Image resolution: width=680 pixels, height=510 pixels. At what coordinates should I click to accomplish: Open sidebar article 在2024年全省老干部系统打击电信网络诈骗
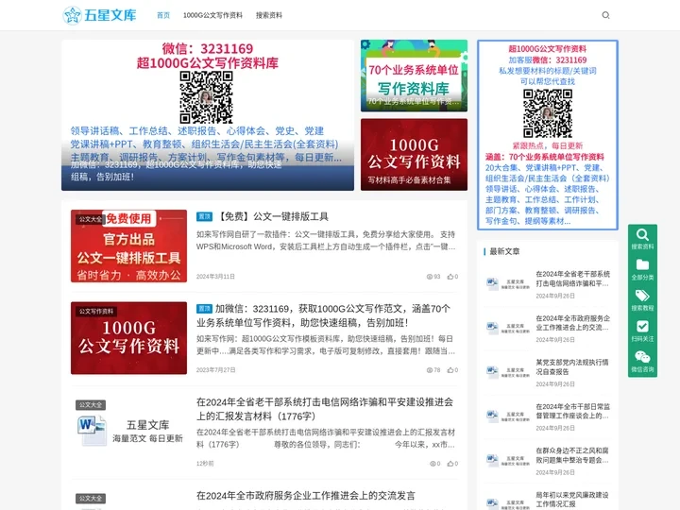point(573,279)
